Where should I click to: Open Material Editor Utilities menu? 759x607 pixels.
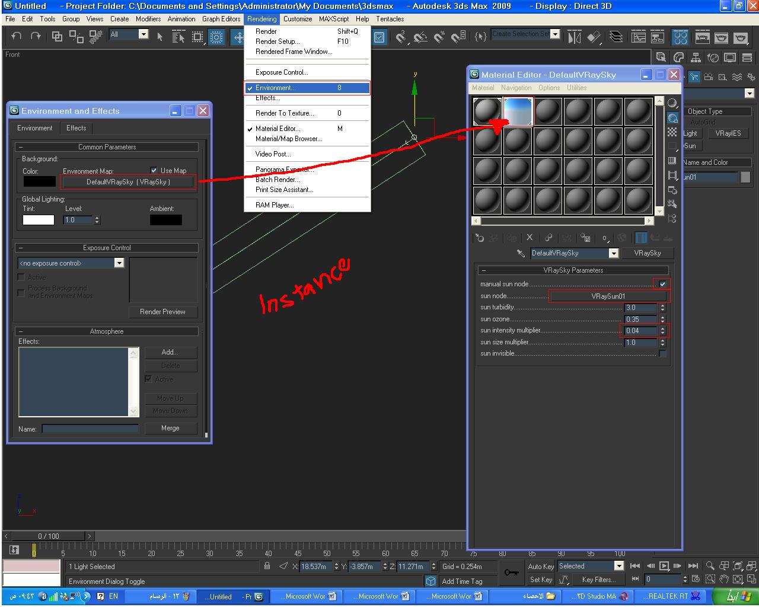[576, 88]
